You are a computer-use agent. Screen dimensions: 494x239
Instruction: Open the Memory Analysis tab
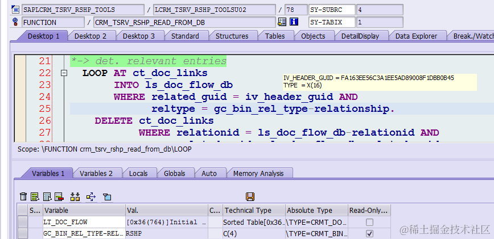(258, 173)
